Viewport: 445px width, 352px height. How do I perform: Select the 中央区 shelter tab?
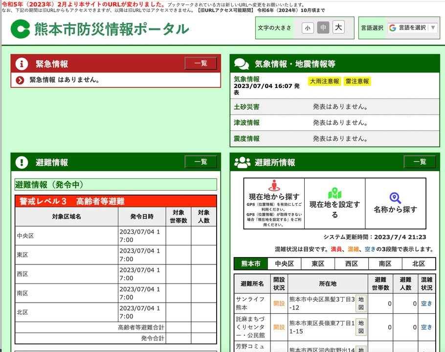(x=284, y=264)
